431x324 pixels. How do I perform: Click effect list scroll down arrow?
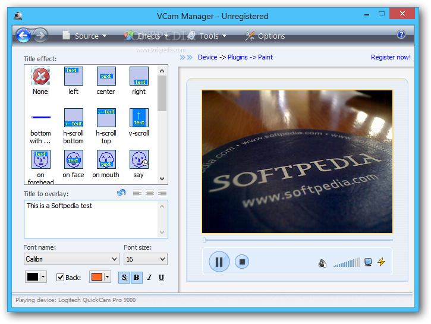pos(162,179)
